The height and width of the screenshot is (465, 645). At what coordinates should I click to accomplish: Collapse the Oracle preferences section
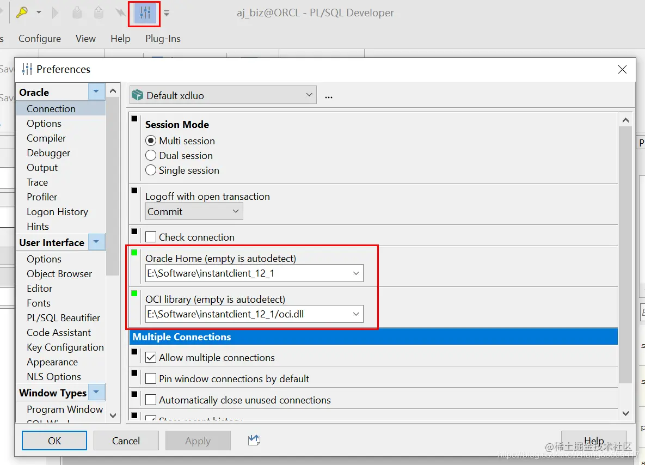coord(96,91)
